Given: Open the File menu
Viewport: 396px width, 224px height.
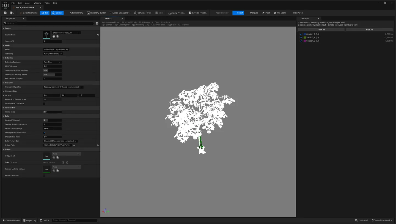Looking at the screenshot, I should 13,3.
